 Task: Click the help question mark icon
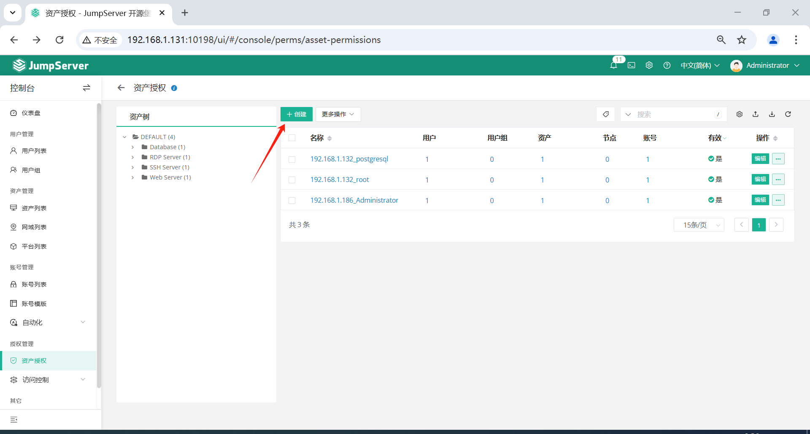click(667, 65)
